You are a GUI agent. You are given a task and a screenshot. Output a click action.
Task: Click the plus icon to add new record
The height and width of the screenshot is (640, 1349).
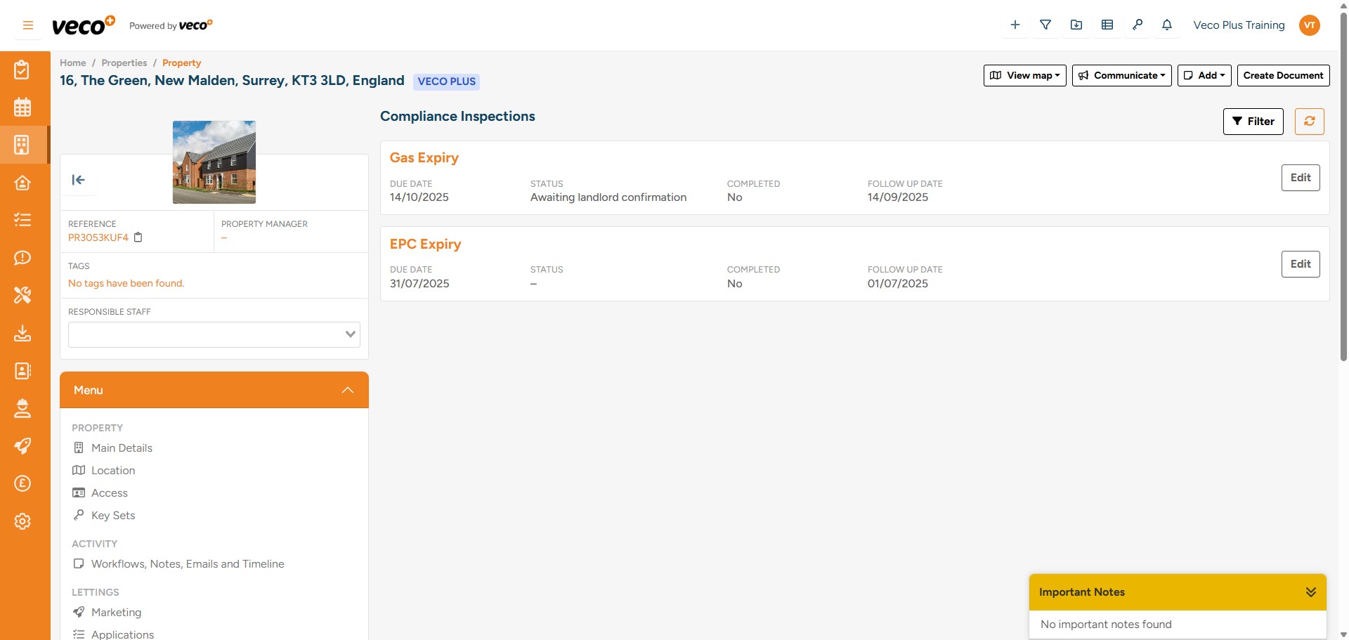pyautogui.click(x=1015, y=25)
